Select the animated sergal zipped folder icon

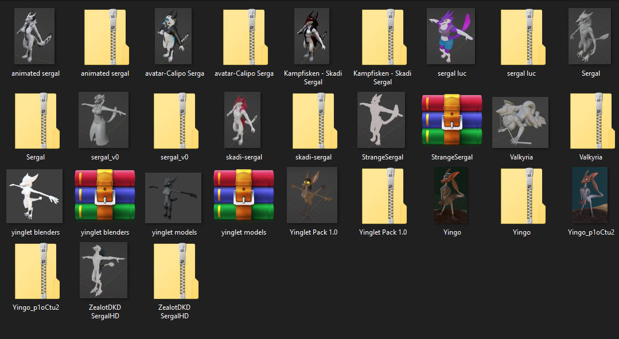107,37
